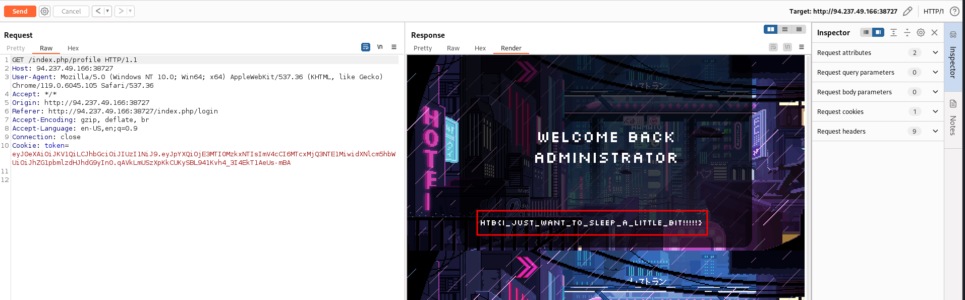Click the Accept-Language header line
The height and width of the screenshot is (300, 965).
click(x=75, y=128)
